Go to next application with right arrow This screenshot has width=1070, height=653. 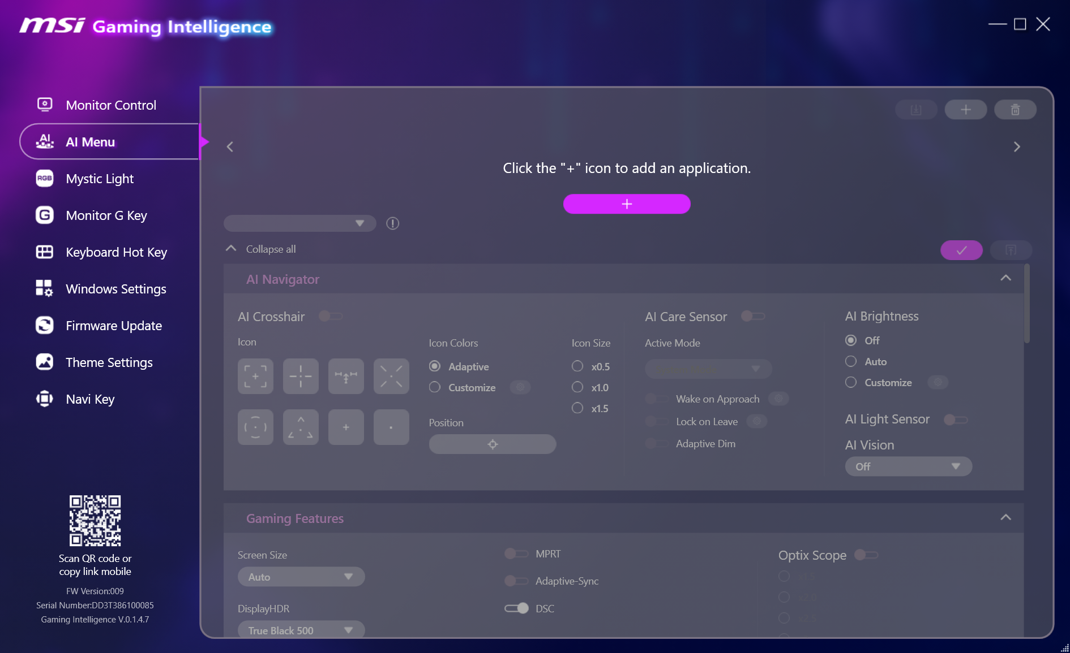coord(1017,147)
